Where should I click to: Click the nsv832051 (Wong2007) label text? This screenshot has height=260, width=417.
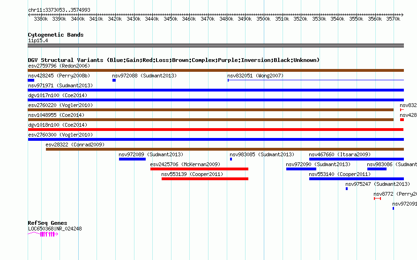[255, 76]
